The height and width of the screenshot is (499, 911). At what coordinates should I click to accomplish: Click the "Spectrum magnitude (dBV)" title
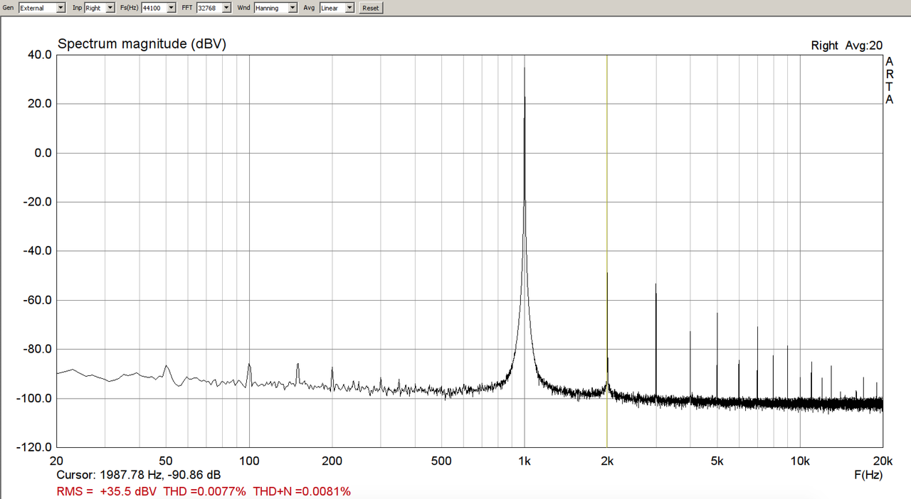click(142, 43)
